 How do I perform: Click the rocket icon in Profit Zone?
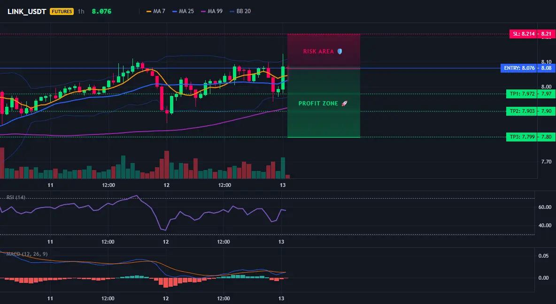tap(344, 104)
